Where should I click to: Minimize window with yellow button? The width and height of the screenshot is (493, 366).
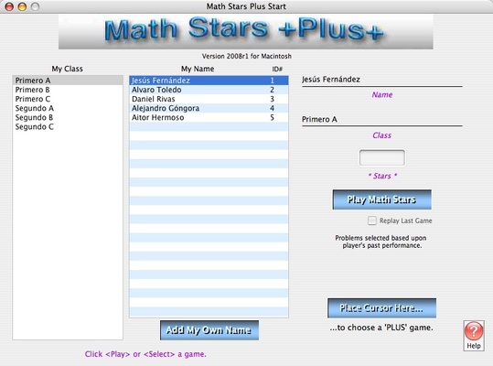(22, 6)
